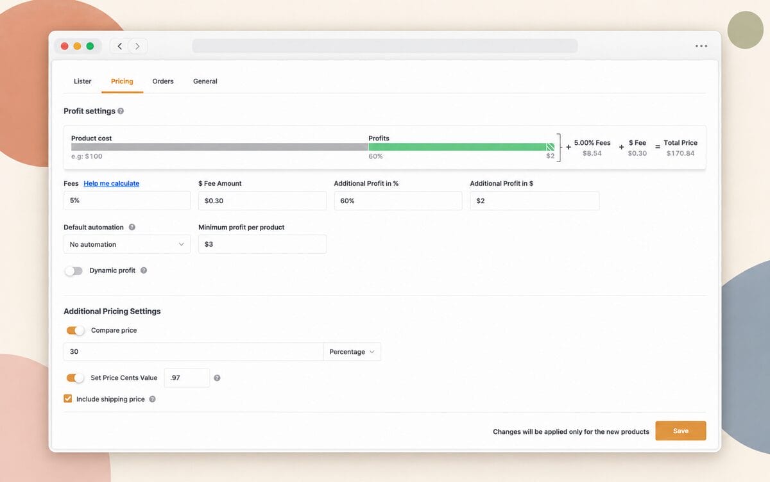Edit the Additional Profit in % field
The width and height of the screenshot is (770, 482).
[398, 201]
